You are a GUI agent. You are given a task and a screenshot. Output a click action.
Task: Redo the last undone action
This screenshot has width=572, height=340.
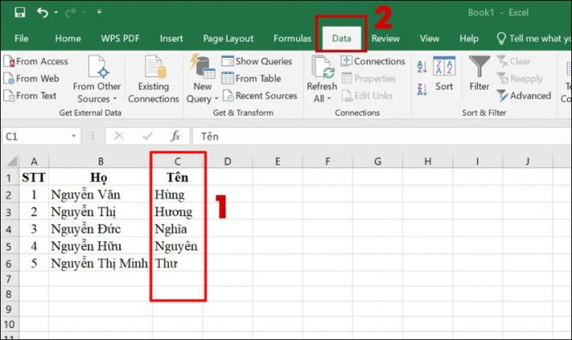click(71, 13)
